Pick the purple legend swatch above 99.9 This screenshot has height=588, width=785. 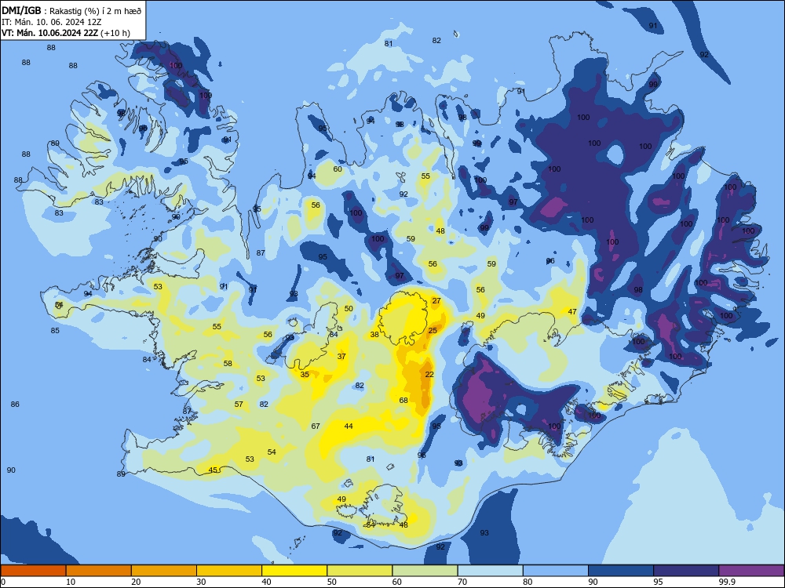click(x=751, y=571)
